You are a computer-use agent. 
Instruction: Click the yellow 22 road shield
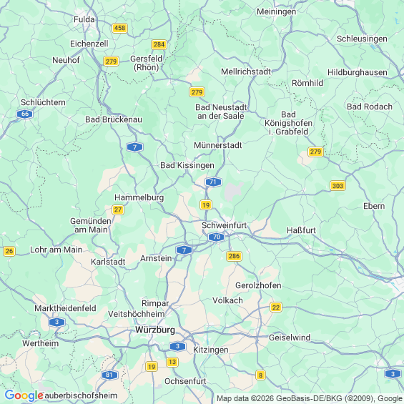[276, 307]
